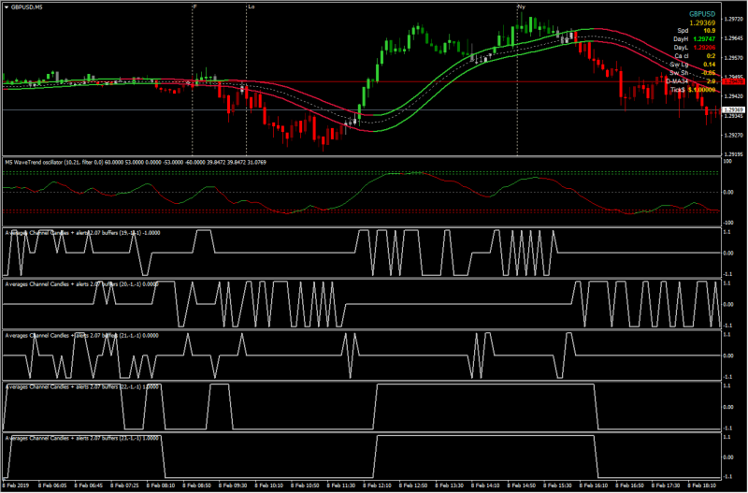Open the GBPUSD,M5 chart dropdown arrow
This screenshot has width=748, height=493.
click(7, 7)
